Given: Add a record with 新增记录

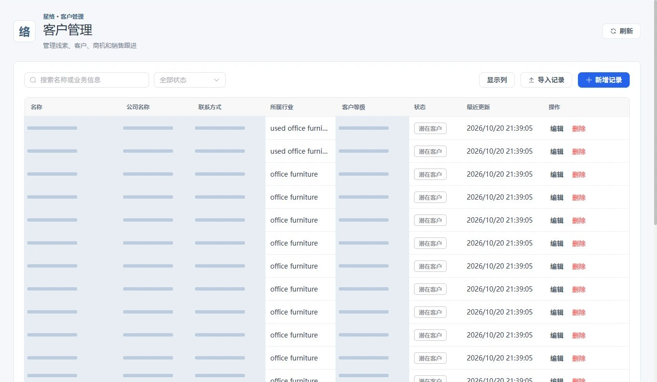Looking at the screenshot, I should [x=604, y=80].
